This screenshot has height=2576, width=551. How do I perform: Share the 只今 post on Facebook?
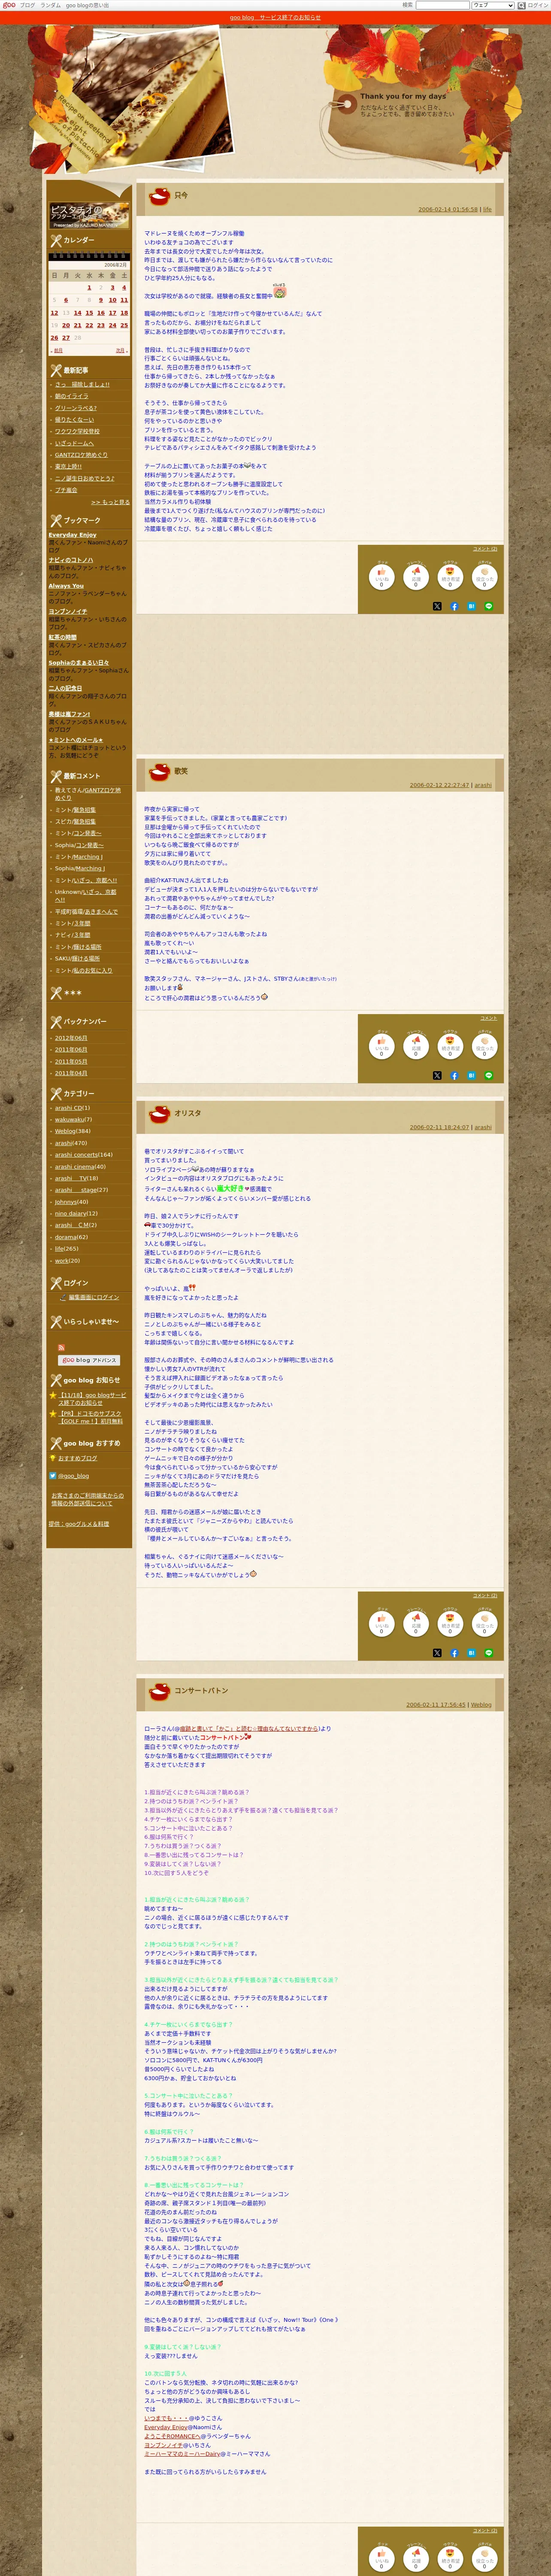click(454, 606)
